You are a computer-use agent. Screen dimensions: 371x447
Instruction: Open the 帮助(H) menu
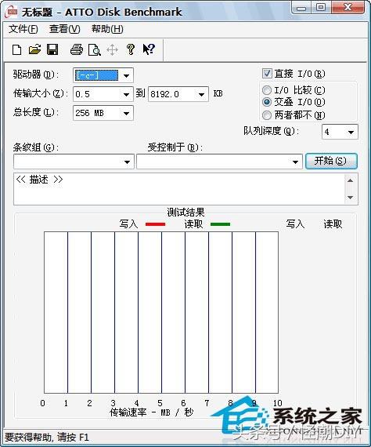[107, 29]
